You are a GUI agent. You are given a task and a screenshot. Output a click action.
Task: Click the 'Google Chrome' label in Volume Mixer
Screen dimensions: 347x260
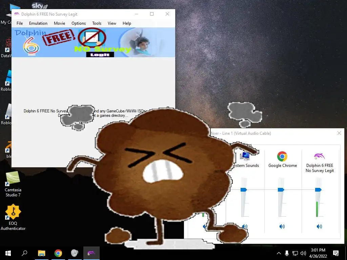282,165
